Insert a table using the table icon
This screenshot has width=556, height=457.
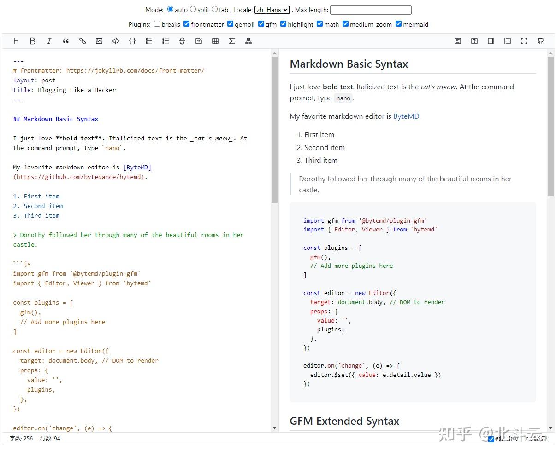pos(215,41)
